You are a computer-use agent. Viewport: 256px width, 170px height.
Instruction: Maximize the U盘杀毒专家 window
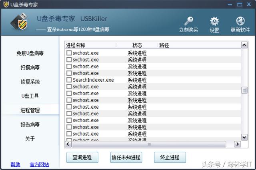coord(240,4)
